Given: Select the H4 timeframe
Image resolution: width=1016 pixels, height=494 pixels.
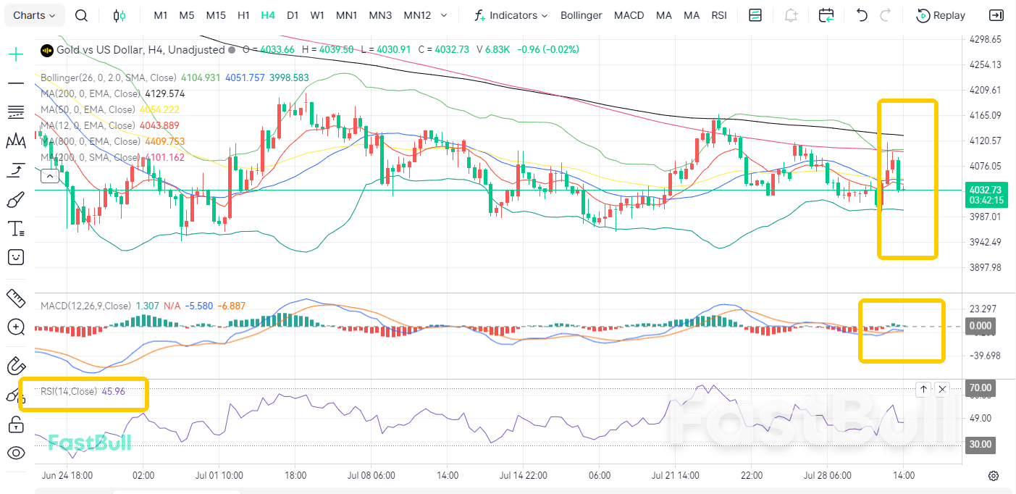Looking at the screenshot, I should pyautogui.click(x=268, y=15).
